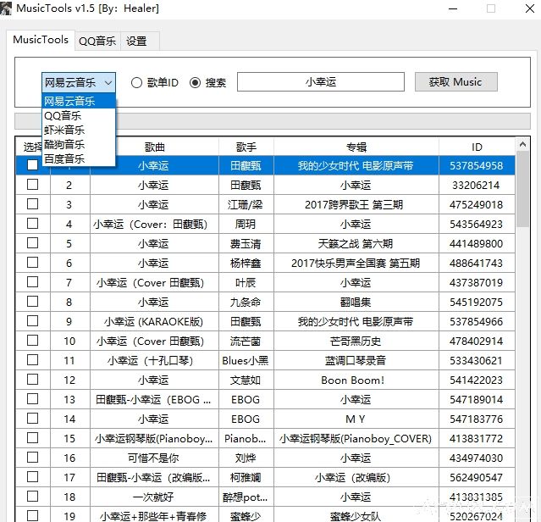Check the box for row 11

32,360
